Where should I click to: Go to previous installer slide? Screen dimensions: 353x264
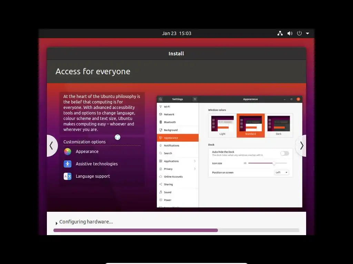52,146
